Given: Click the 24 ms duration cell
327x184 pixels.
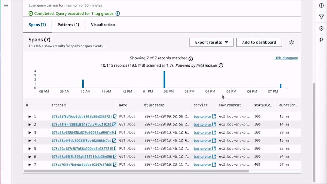Looking at the screenshot, I should [284, 156].
